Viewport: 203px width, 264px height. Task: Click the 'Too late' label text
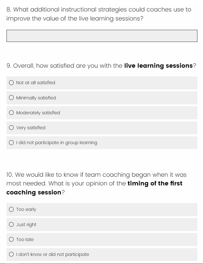pyautogui.click(x=25, y=239)
